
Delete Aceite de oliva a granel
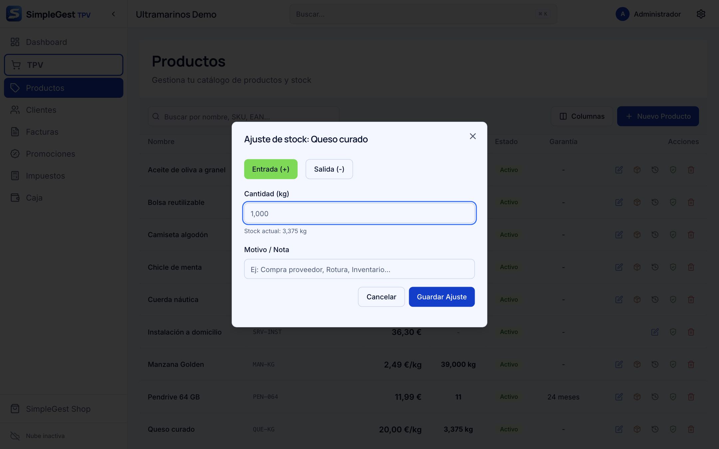coord(691,170)
